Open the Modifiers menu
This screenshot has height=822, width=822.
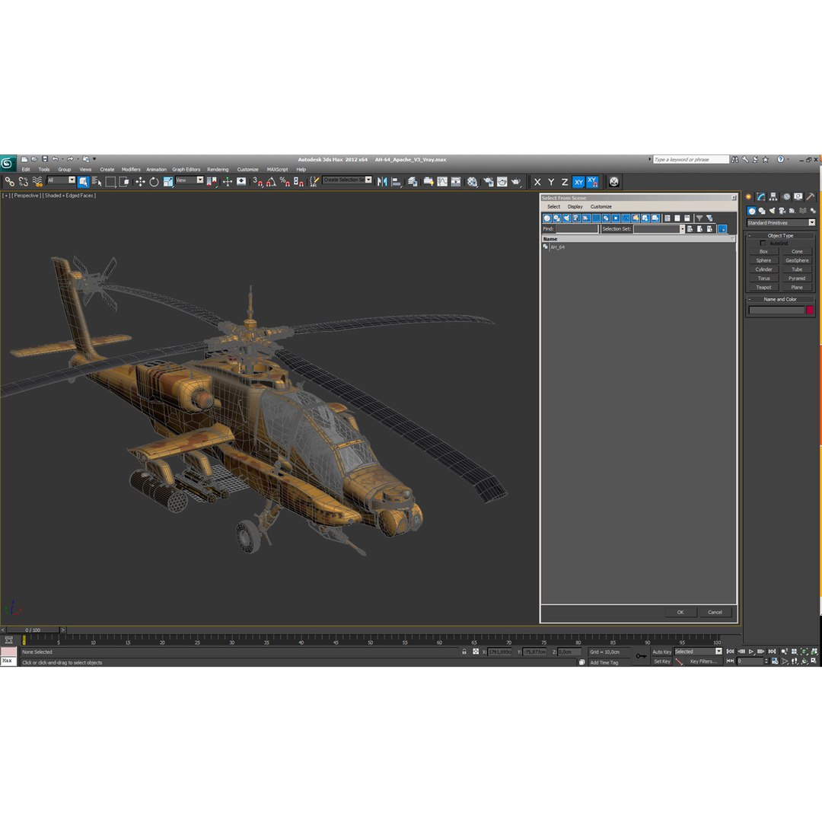click(x=131, y=169)
